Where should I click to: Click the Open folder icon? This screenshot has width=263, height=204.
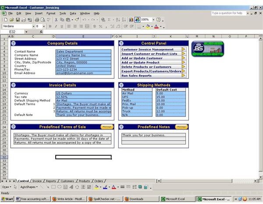click(x=11, y=20)
